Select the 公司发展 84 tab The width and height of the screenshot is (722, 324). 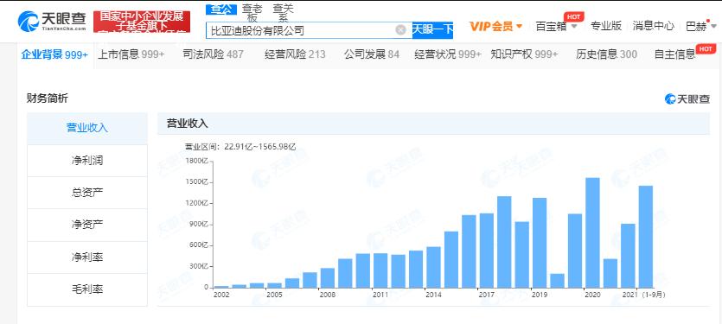pos(372,54)
